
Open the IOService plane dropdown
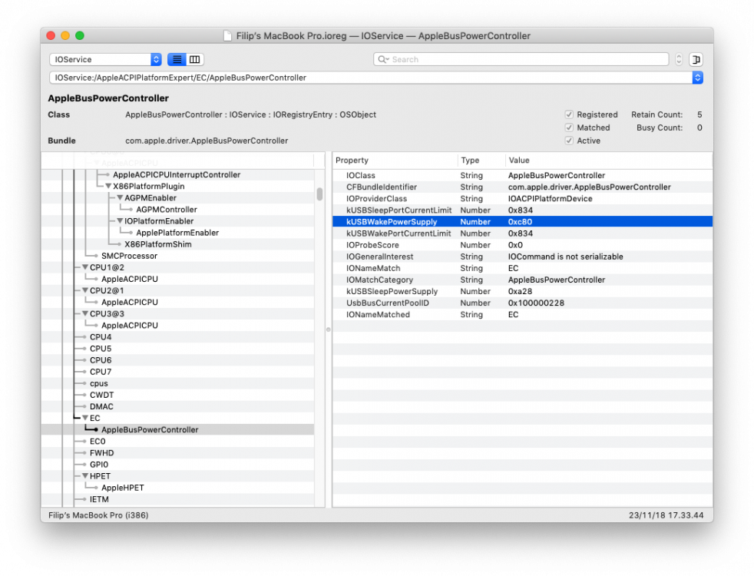105,59
